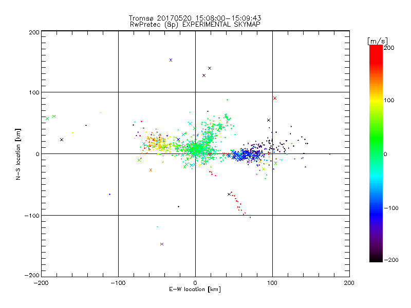Image resolution: width=411 pixels, height=308 pixels.
Task: Click the title text 'Tromsø 20170520 15:08:00-15:09:43'
Action: pos(195,18)
